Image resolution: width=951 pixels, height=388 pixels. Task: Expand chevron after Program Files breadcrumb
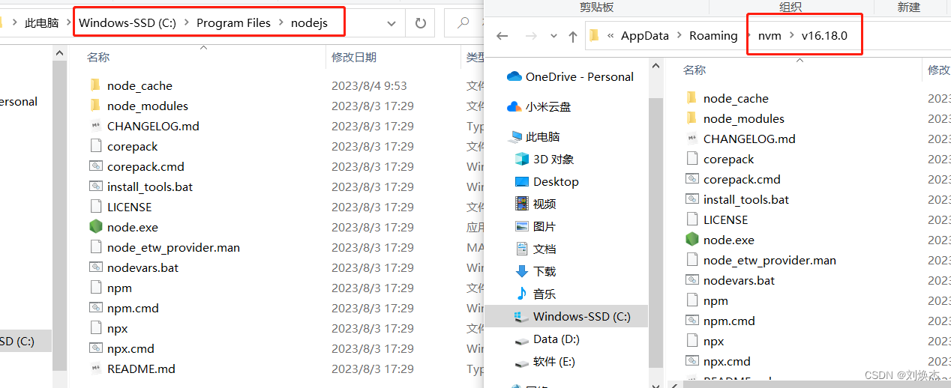point(280,23)
